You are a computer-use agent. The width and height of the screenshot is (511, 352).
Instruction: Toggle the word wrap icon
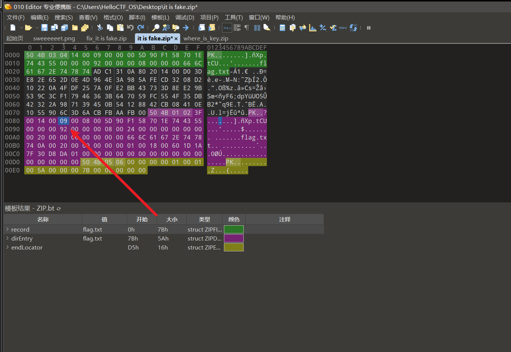tap(237, 28)
